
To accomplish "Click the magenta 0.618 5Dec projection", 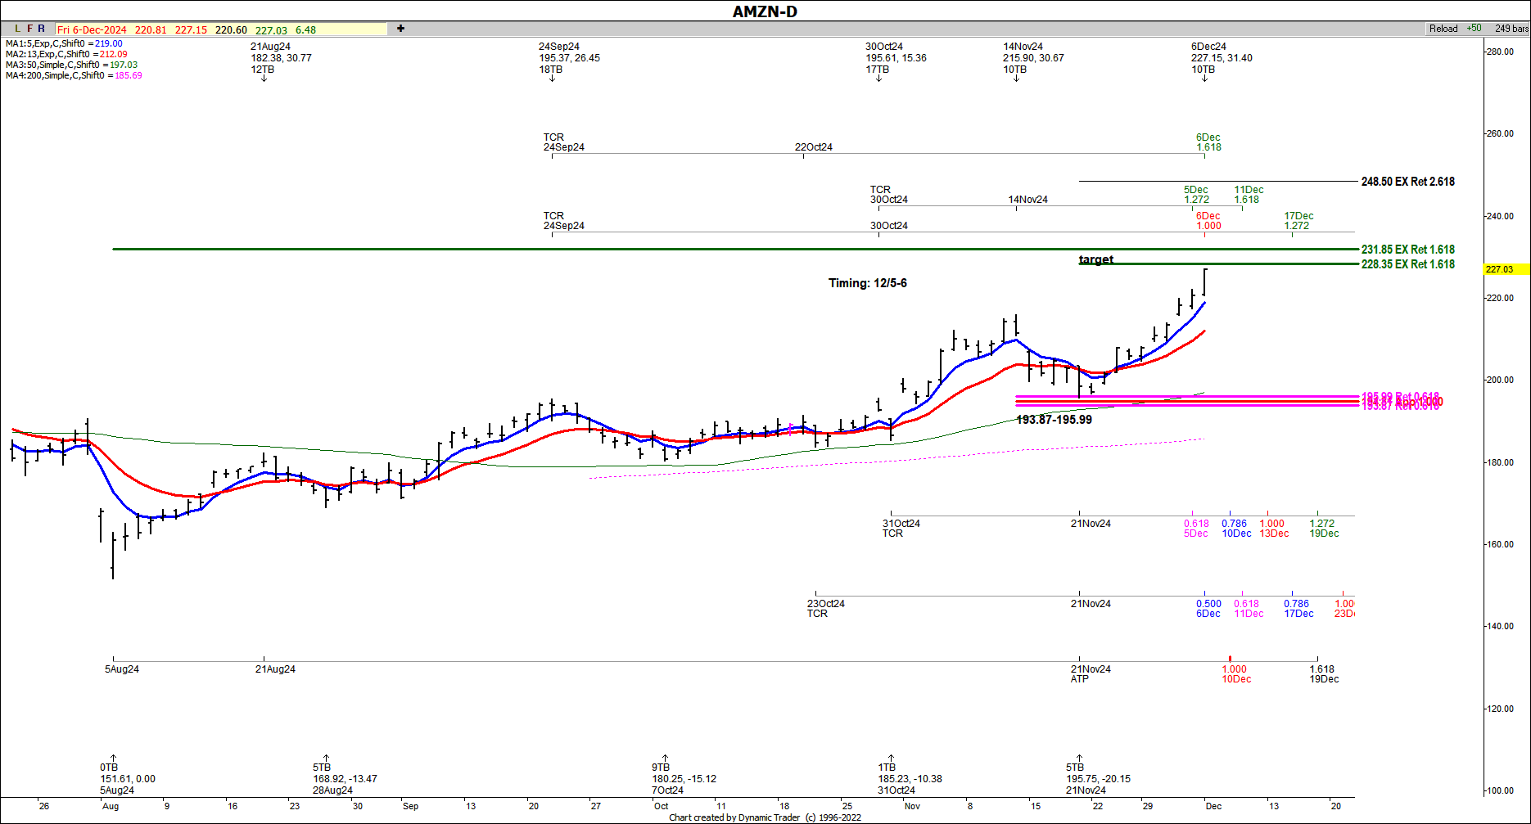I will pyautogui.click(x=1196, y=529).
